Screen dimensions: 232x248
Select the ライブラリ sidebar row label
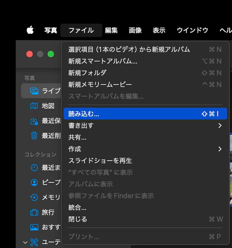point(51,91)
